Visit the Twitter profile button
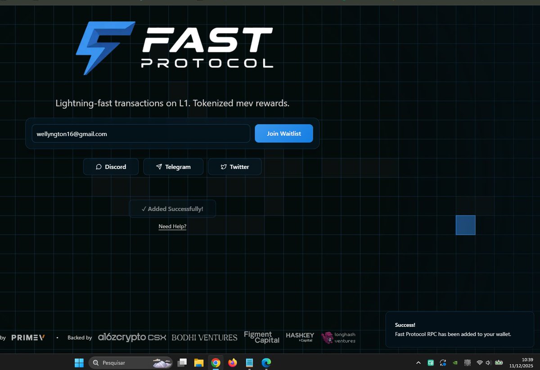This screenshot has width=540, height=370. (x=234, y=167)
